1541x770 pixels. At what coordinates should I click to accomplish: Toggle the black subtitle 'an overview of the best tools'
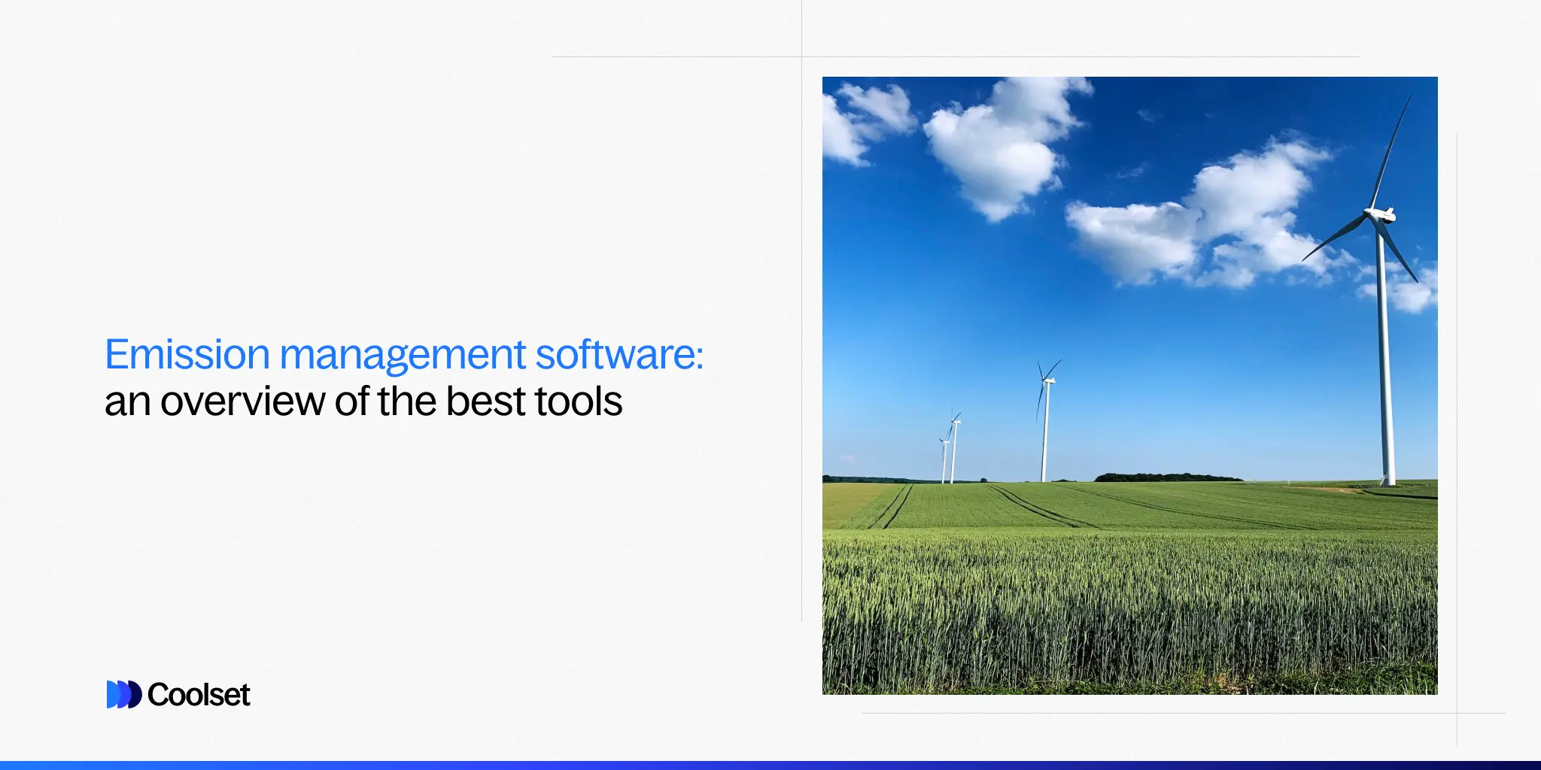tap(364, 402)
